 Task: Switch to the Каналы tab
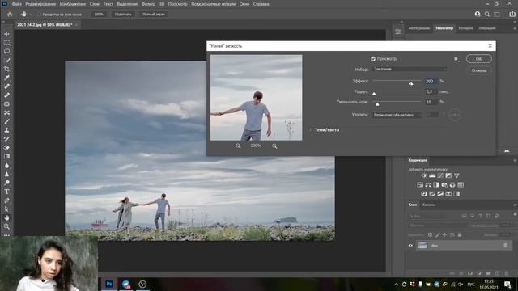pyautogui.click(x=429, y=205)
